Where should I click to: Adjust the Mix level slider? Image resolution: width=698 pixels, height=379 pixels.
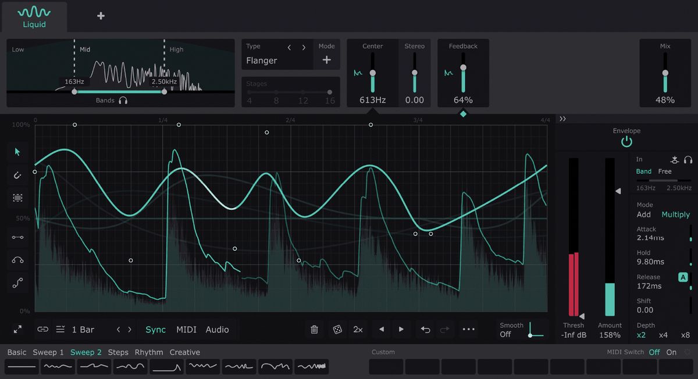pos(665,71)
